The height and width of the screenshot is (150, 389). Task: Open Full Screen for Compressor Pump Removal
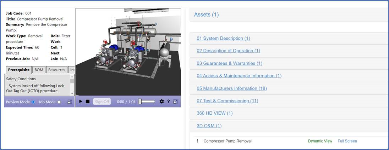coord(347,141)
